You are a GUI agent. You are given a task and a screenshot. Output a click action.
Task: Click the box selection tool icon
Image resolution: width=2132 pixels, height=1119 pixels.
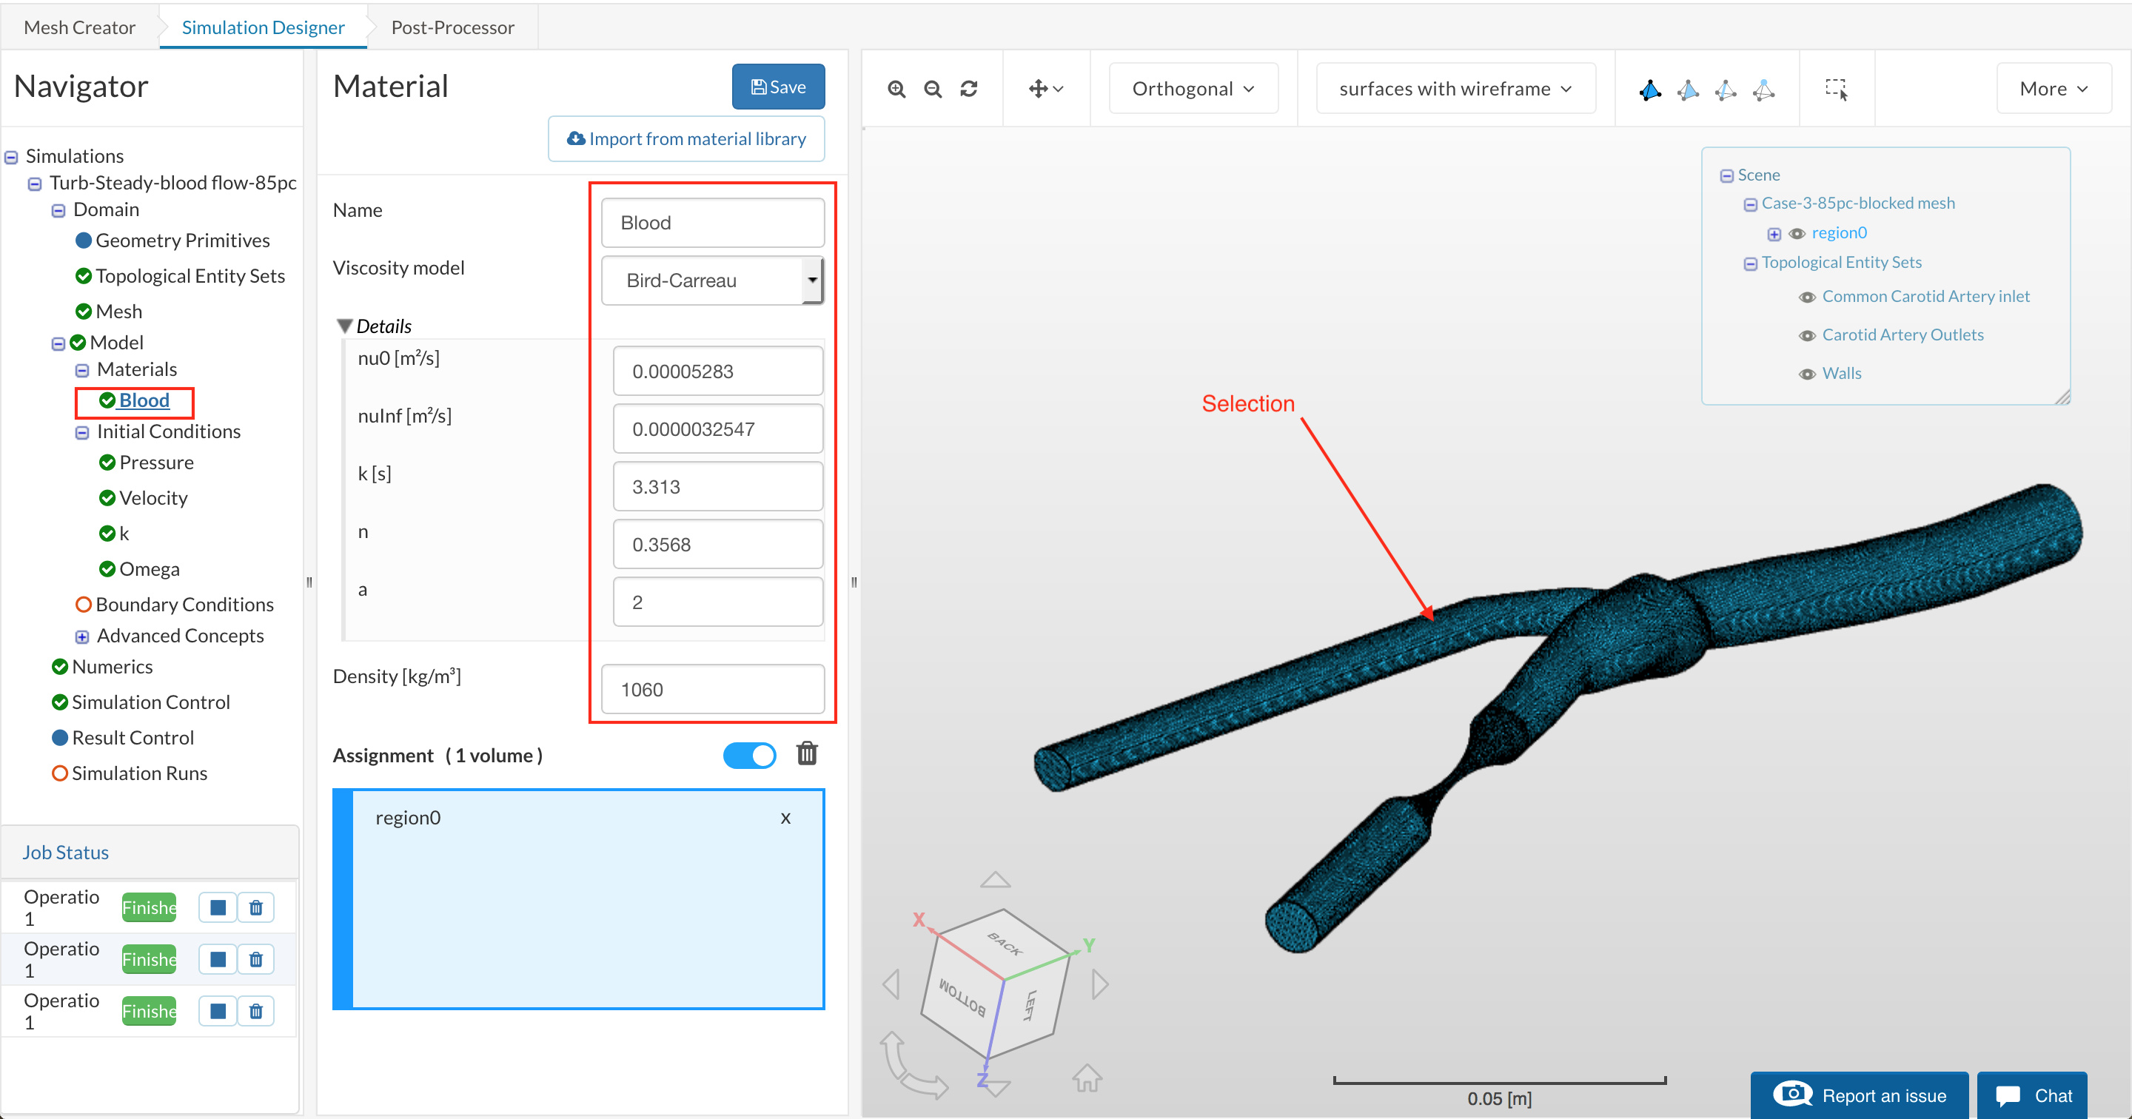click(x=1836, y=89)
